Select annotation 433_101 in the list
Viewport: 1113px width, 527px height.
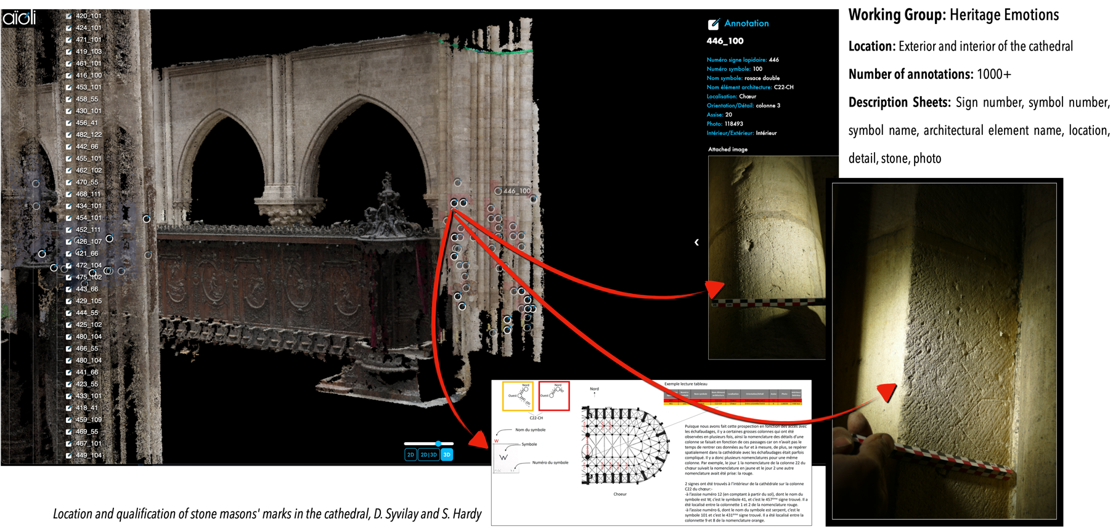click(x=89, y=396)
